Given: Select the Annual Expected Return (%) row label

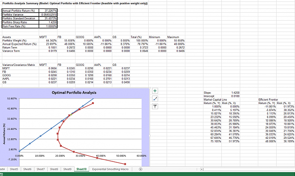Looking at the screenshot, I should point(20,44).
